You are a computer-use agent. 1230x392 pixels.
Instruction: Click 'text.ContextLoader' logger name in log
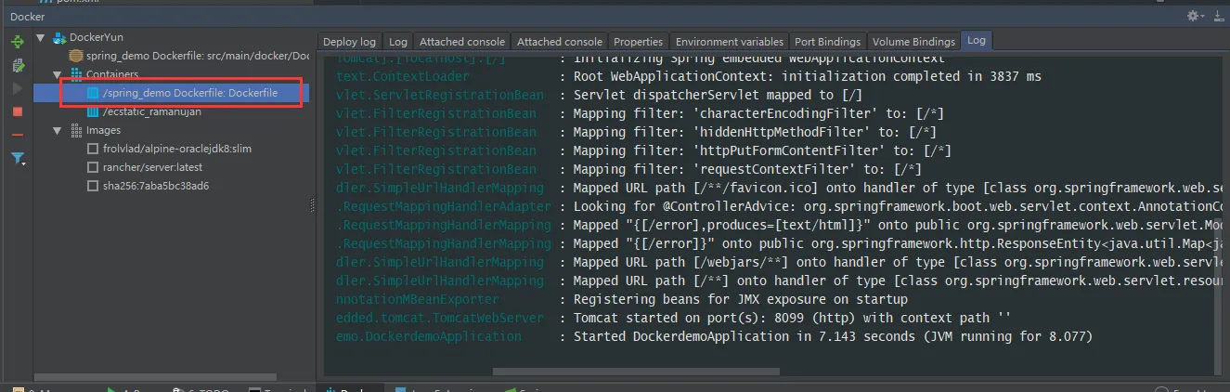[x=403, y=76]
